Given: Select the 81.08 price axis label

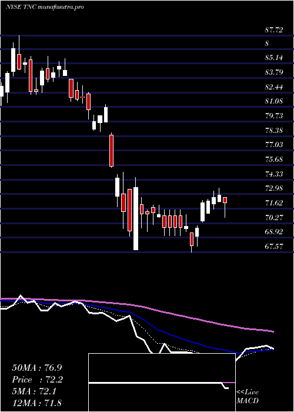Looking at the screenshot, I should coord(274,101).
